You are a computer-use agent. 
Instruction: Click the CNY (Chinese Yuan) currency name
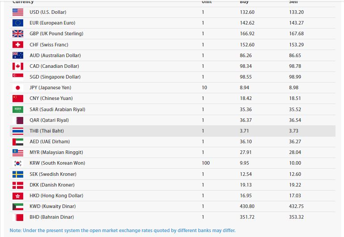coord(51,98)
